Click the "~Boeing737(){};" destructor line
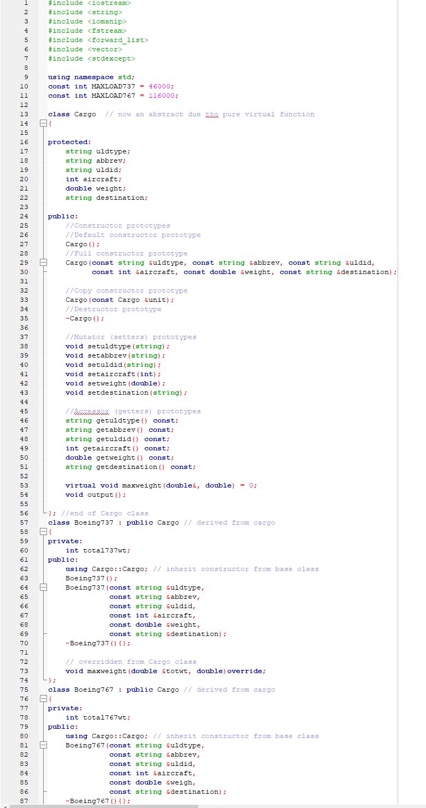426x808 pixels. click(98, 643)
